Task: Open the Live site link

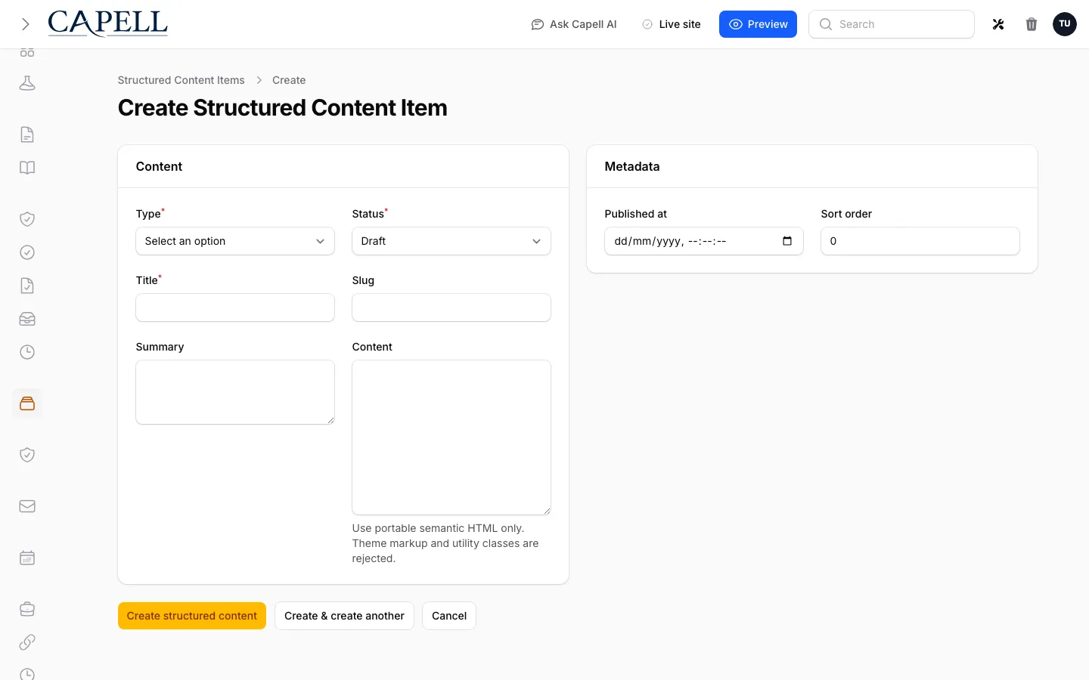Action: (672, 24)
